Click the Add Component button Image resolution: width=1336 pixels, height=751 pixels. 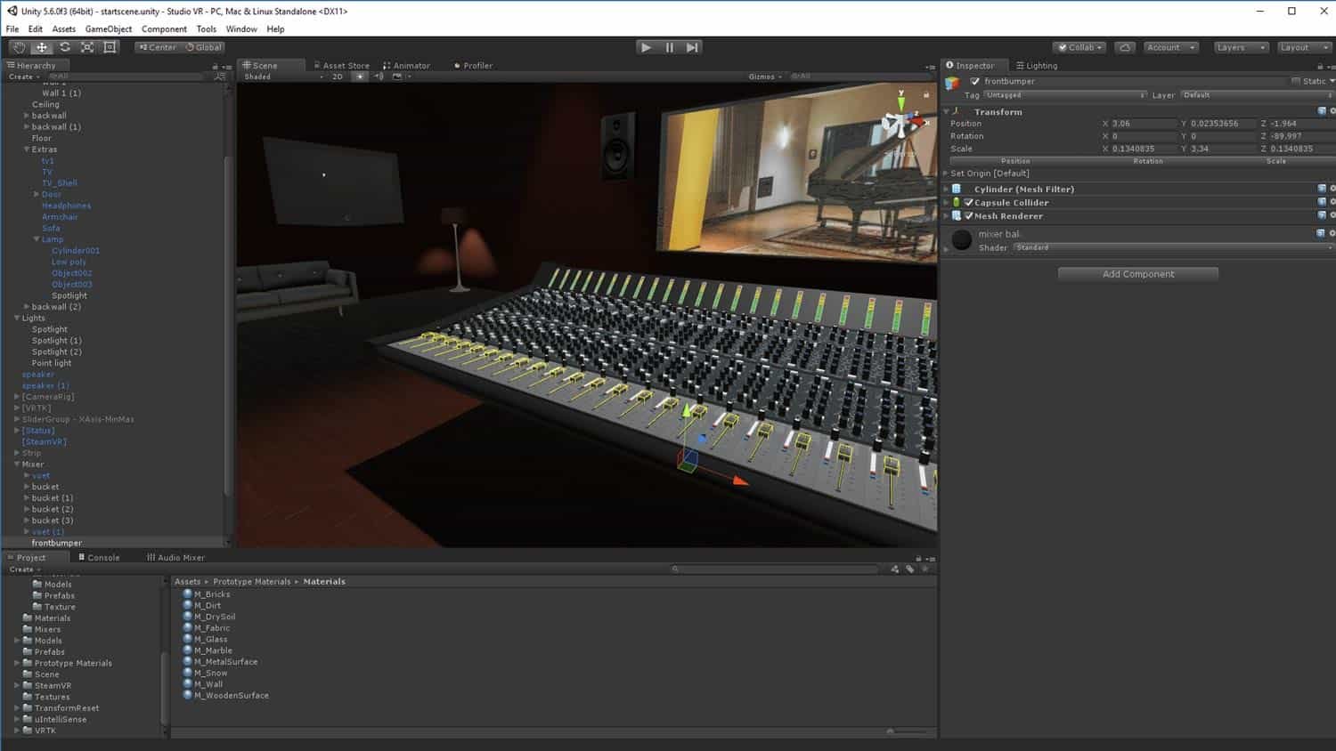[x=1137, y=274]
